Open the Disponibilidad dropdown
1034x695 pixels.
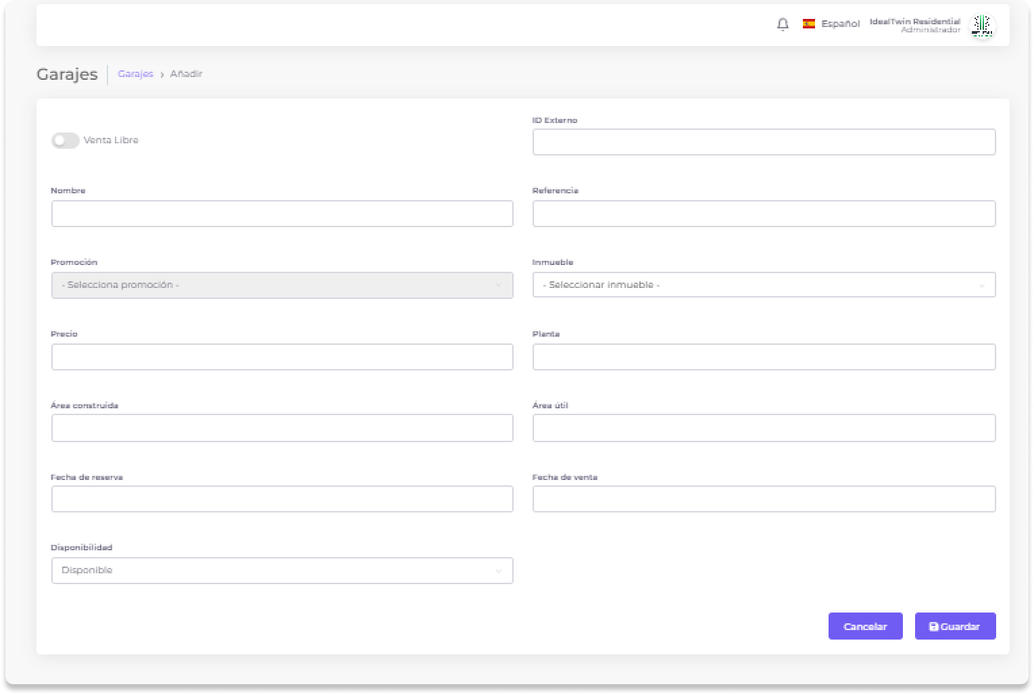tap(282, 571)
